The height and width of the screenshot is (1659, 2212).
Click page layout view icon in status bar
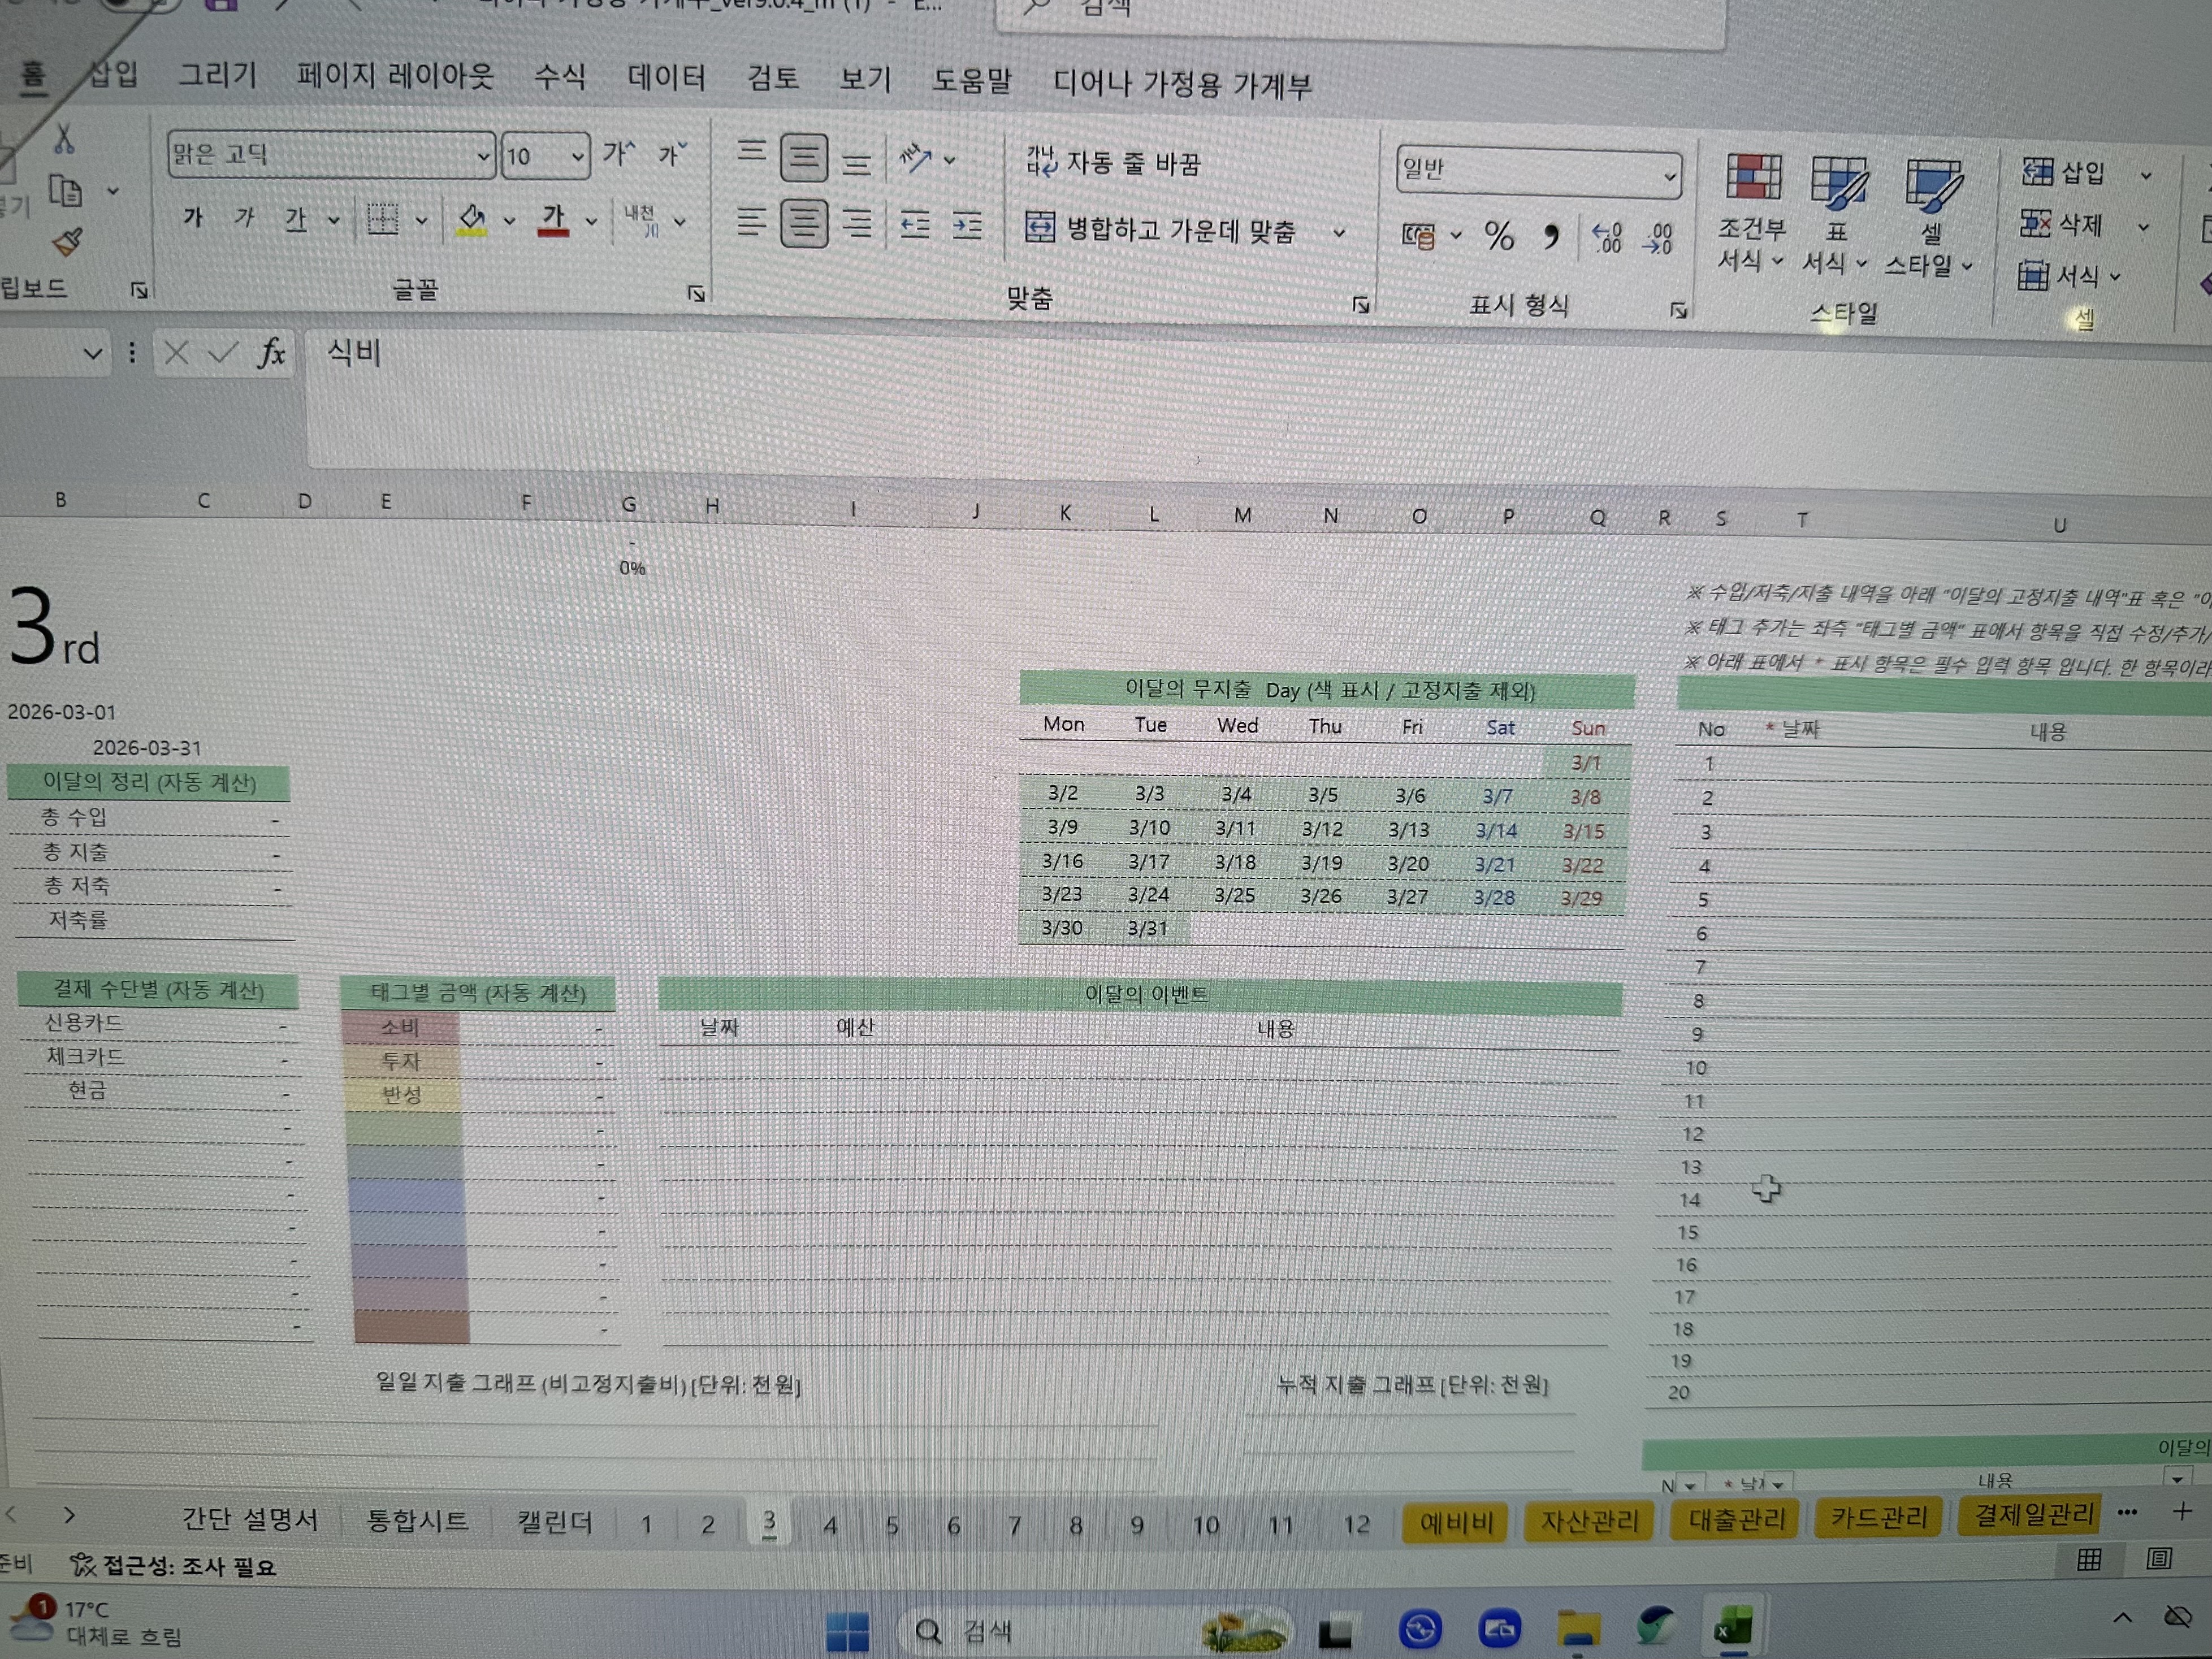tap(2159, 1559)
